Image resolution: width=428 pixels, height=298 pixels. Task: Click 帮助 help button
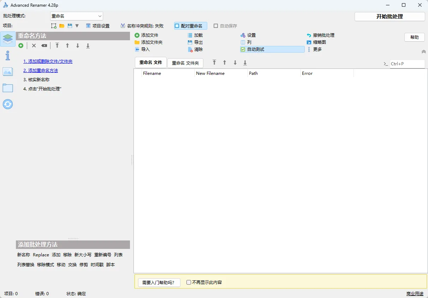click(x=414, y=37)
